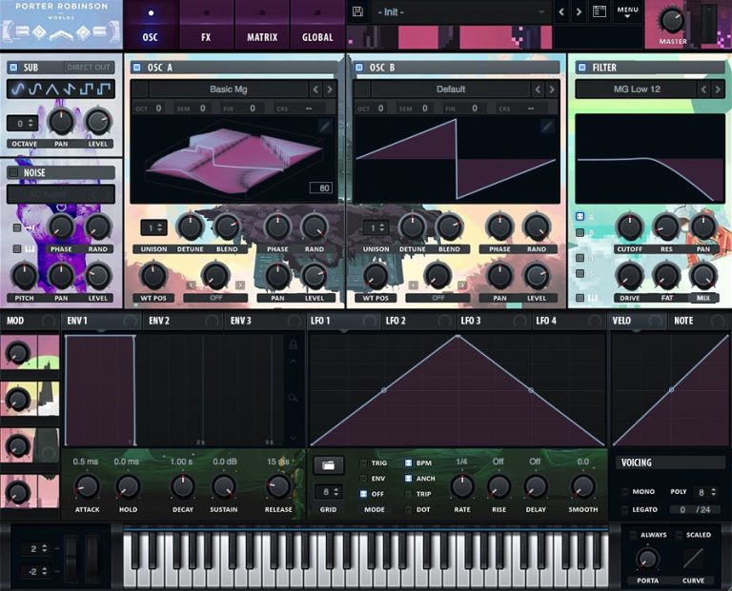This screenshot has height=591, width=732.
Task: Click the MASTER volume knob
Action: [672, 20]
